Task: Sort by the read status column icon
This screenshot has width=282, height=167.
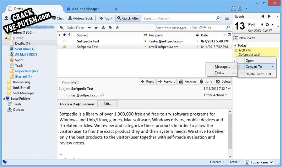Action: tap(146, 35)
